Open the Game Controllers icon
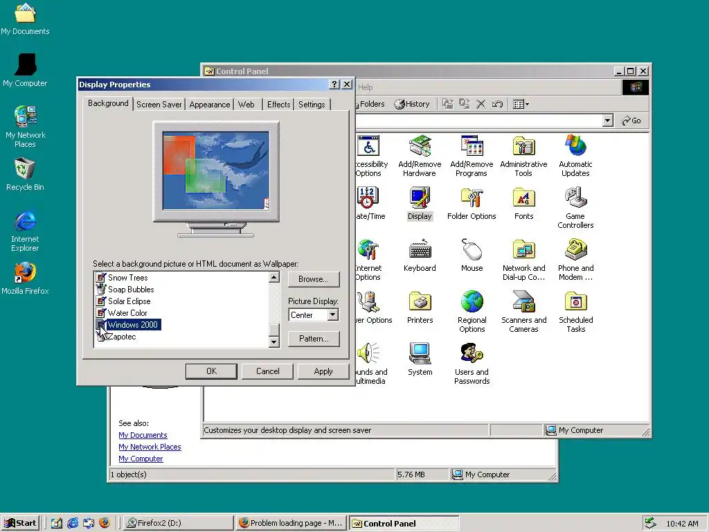The height and width of the screenshot is (532, 709). coord(575,208)
